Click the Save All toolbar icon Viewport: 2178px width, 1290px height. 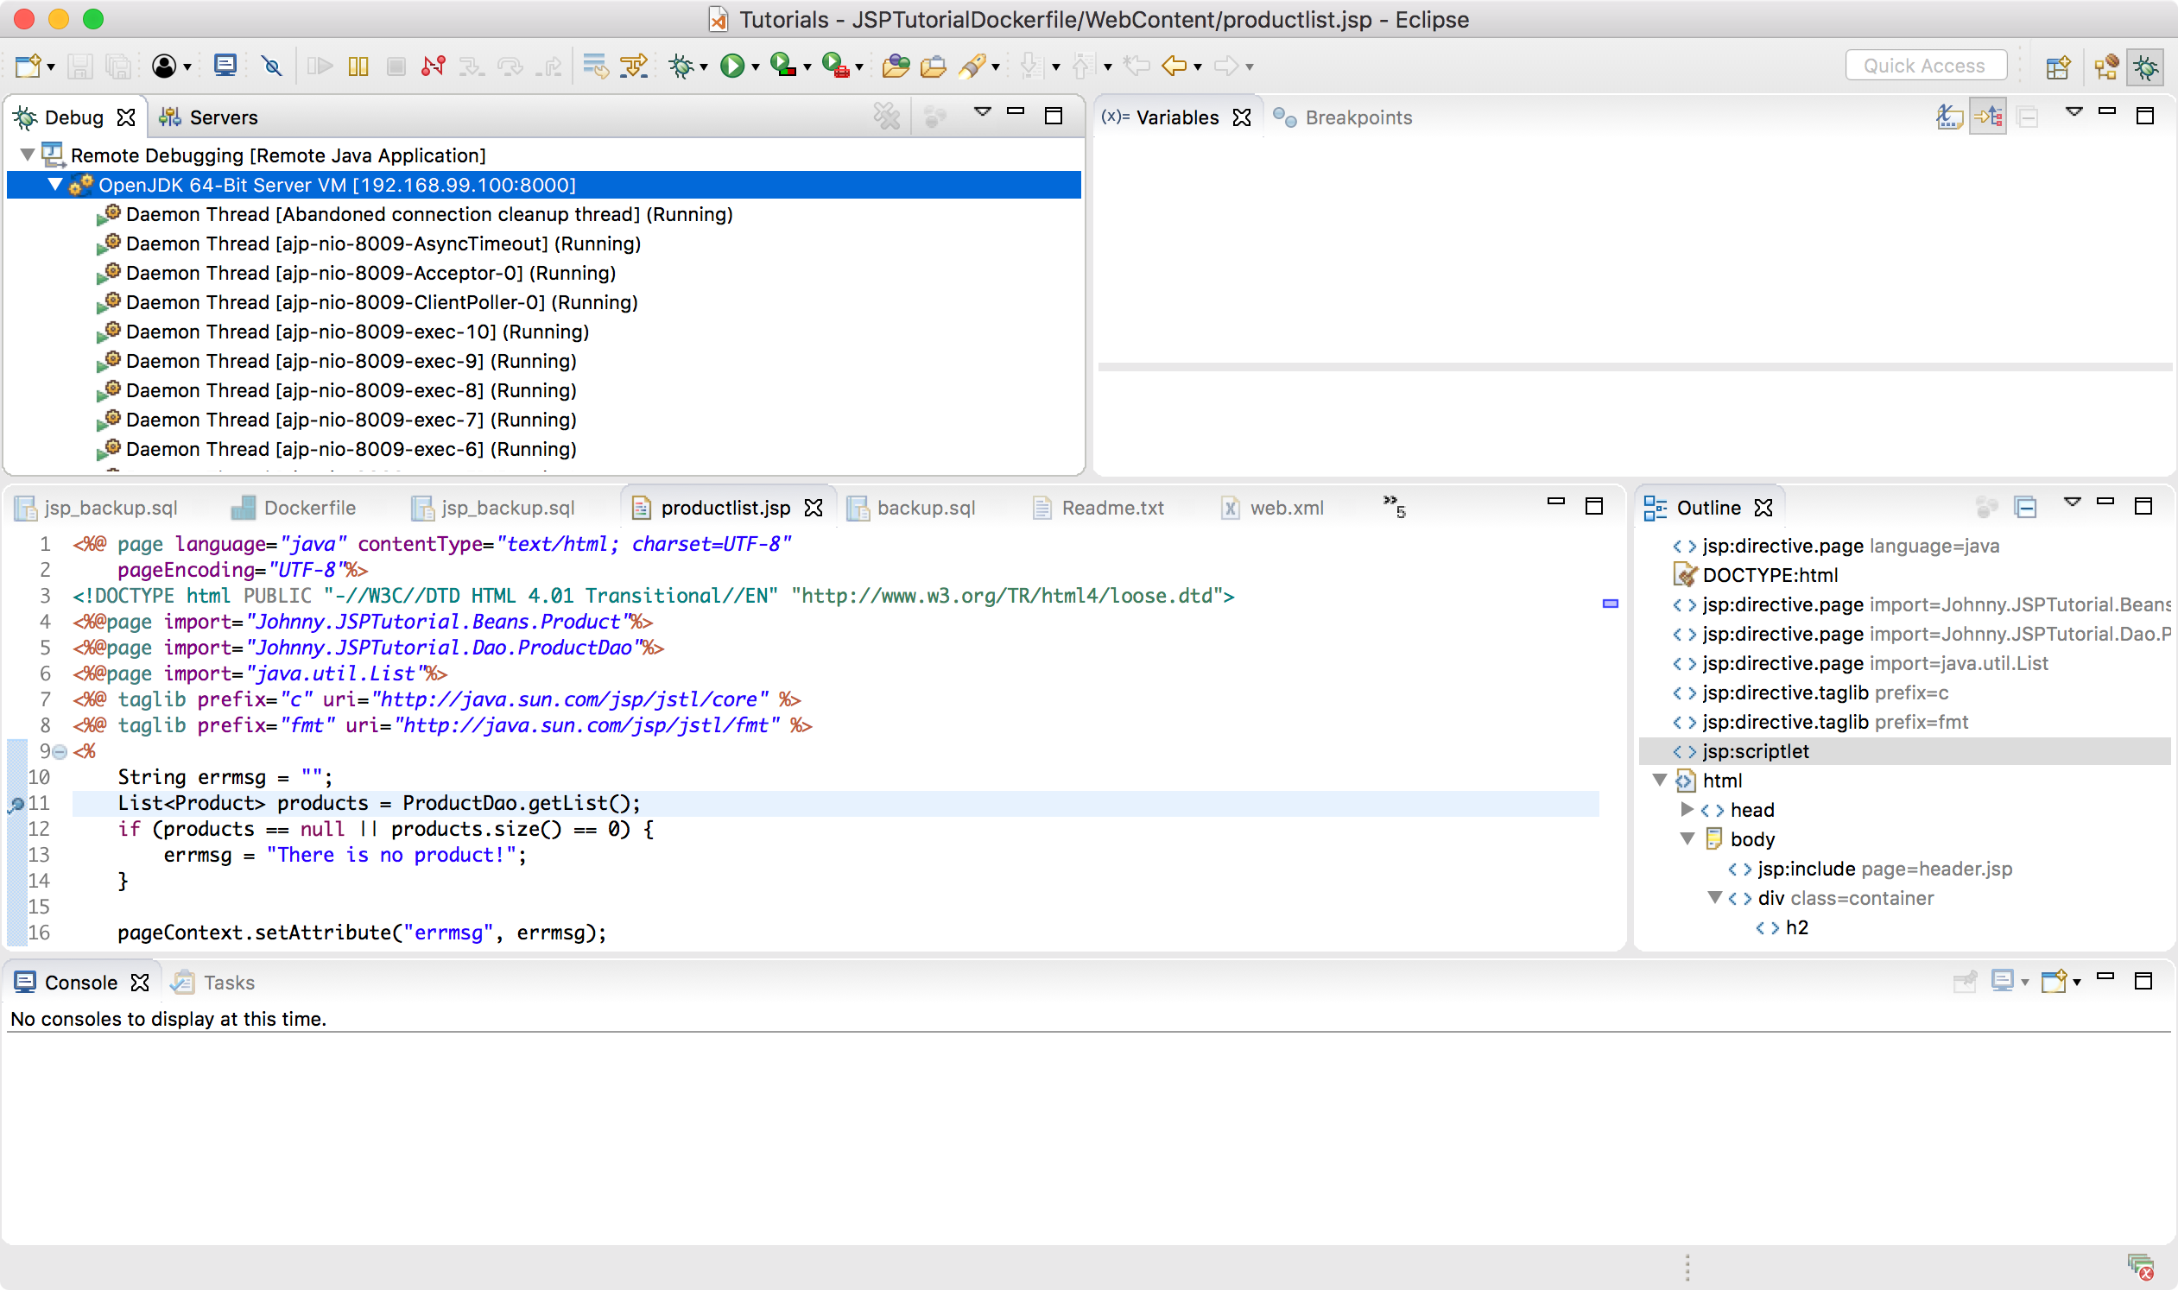pyautogui.click(x=117, y=66)
